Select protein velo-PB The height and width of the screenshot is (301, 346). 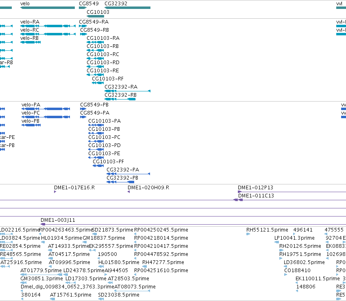click(x=31, y=125)
